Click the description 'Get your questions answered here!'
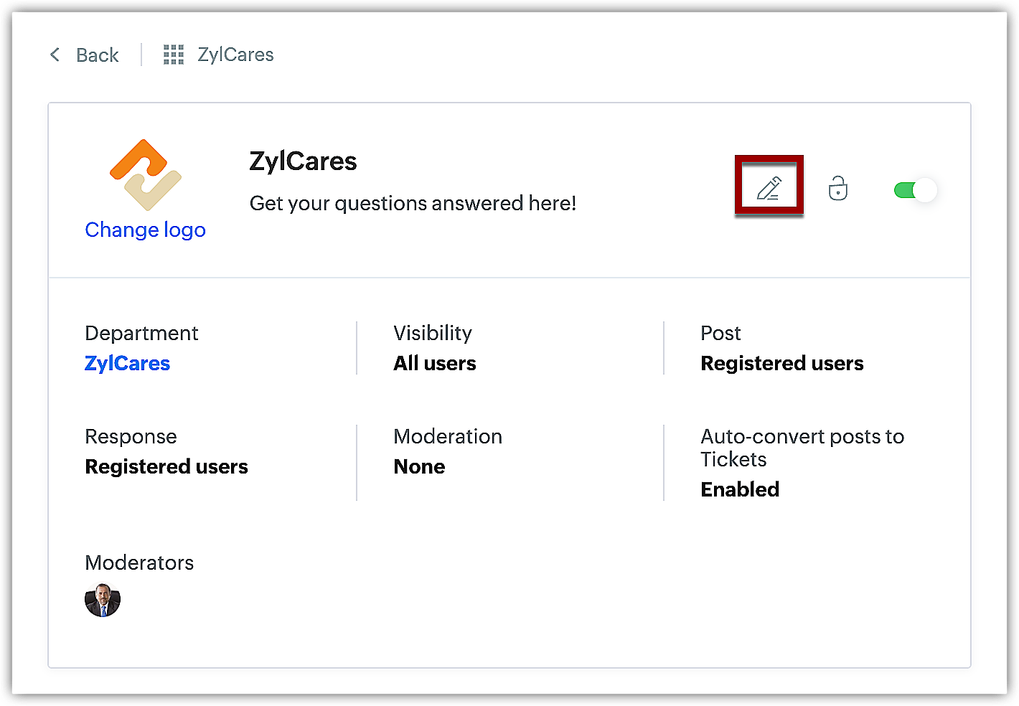 (413, 204)
